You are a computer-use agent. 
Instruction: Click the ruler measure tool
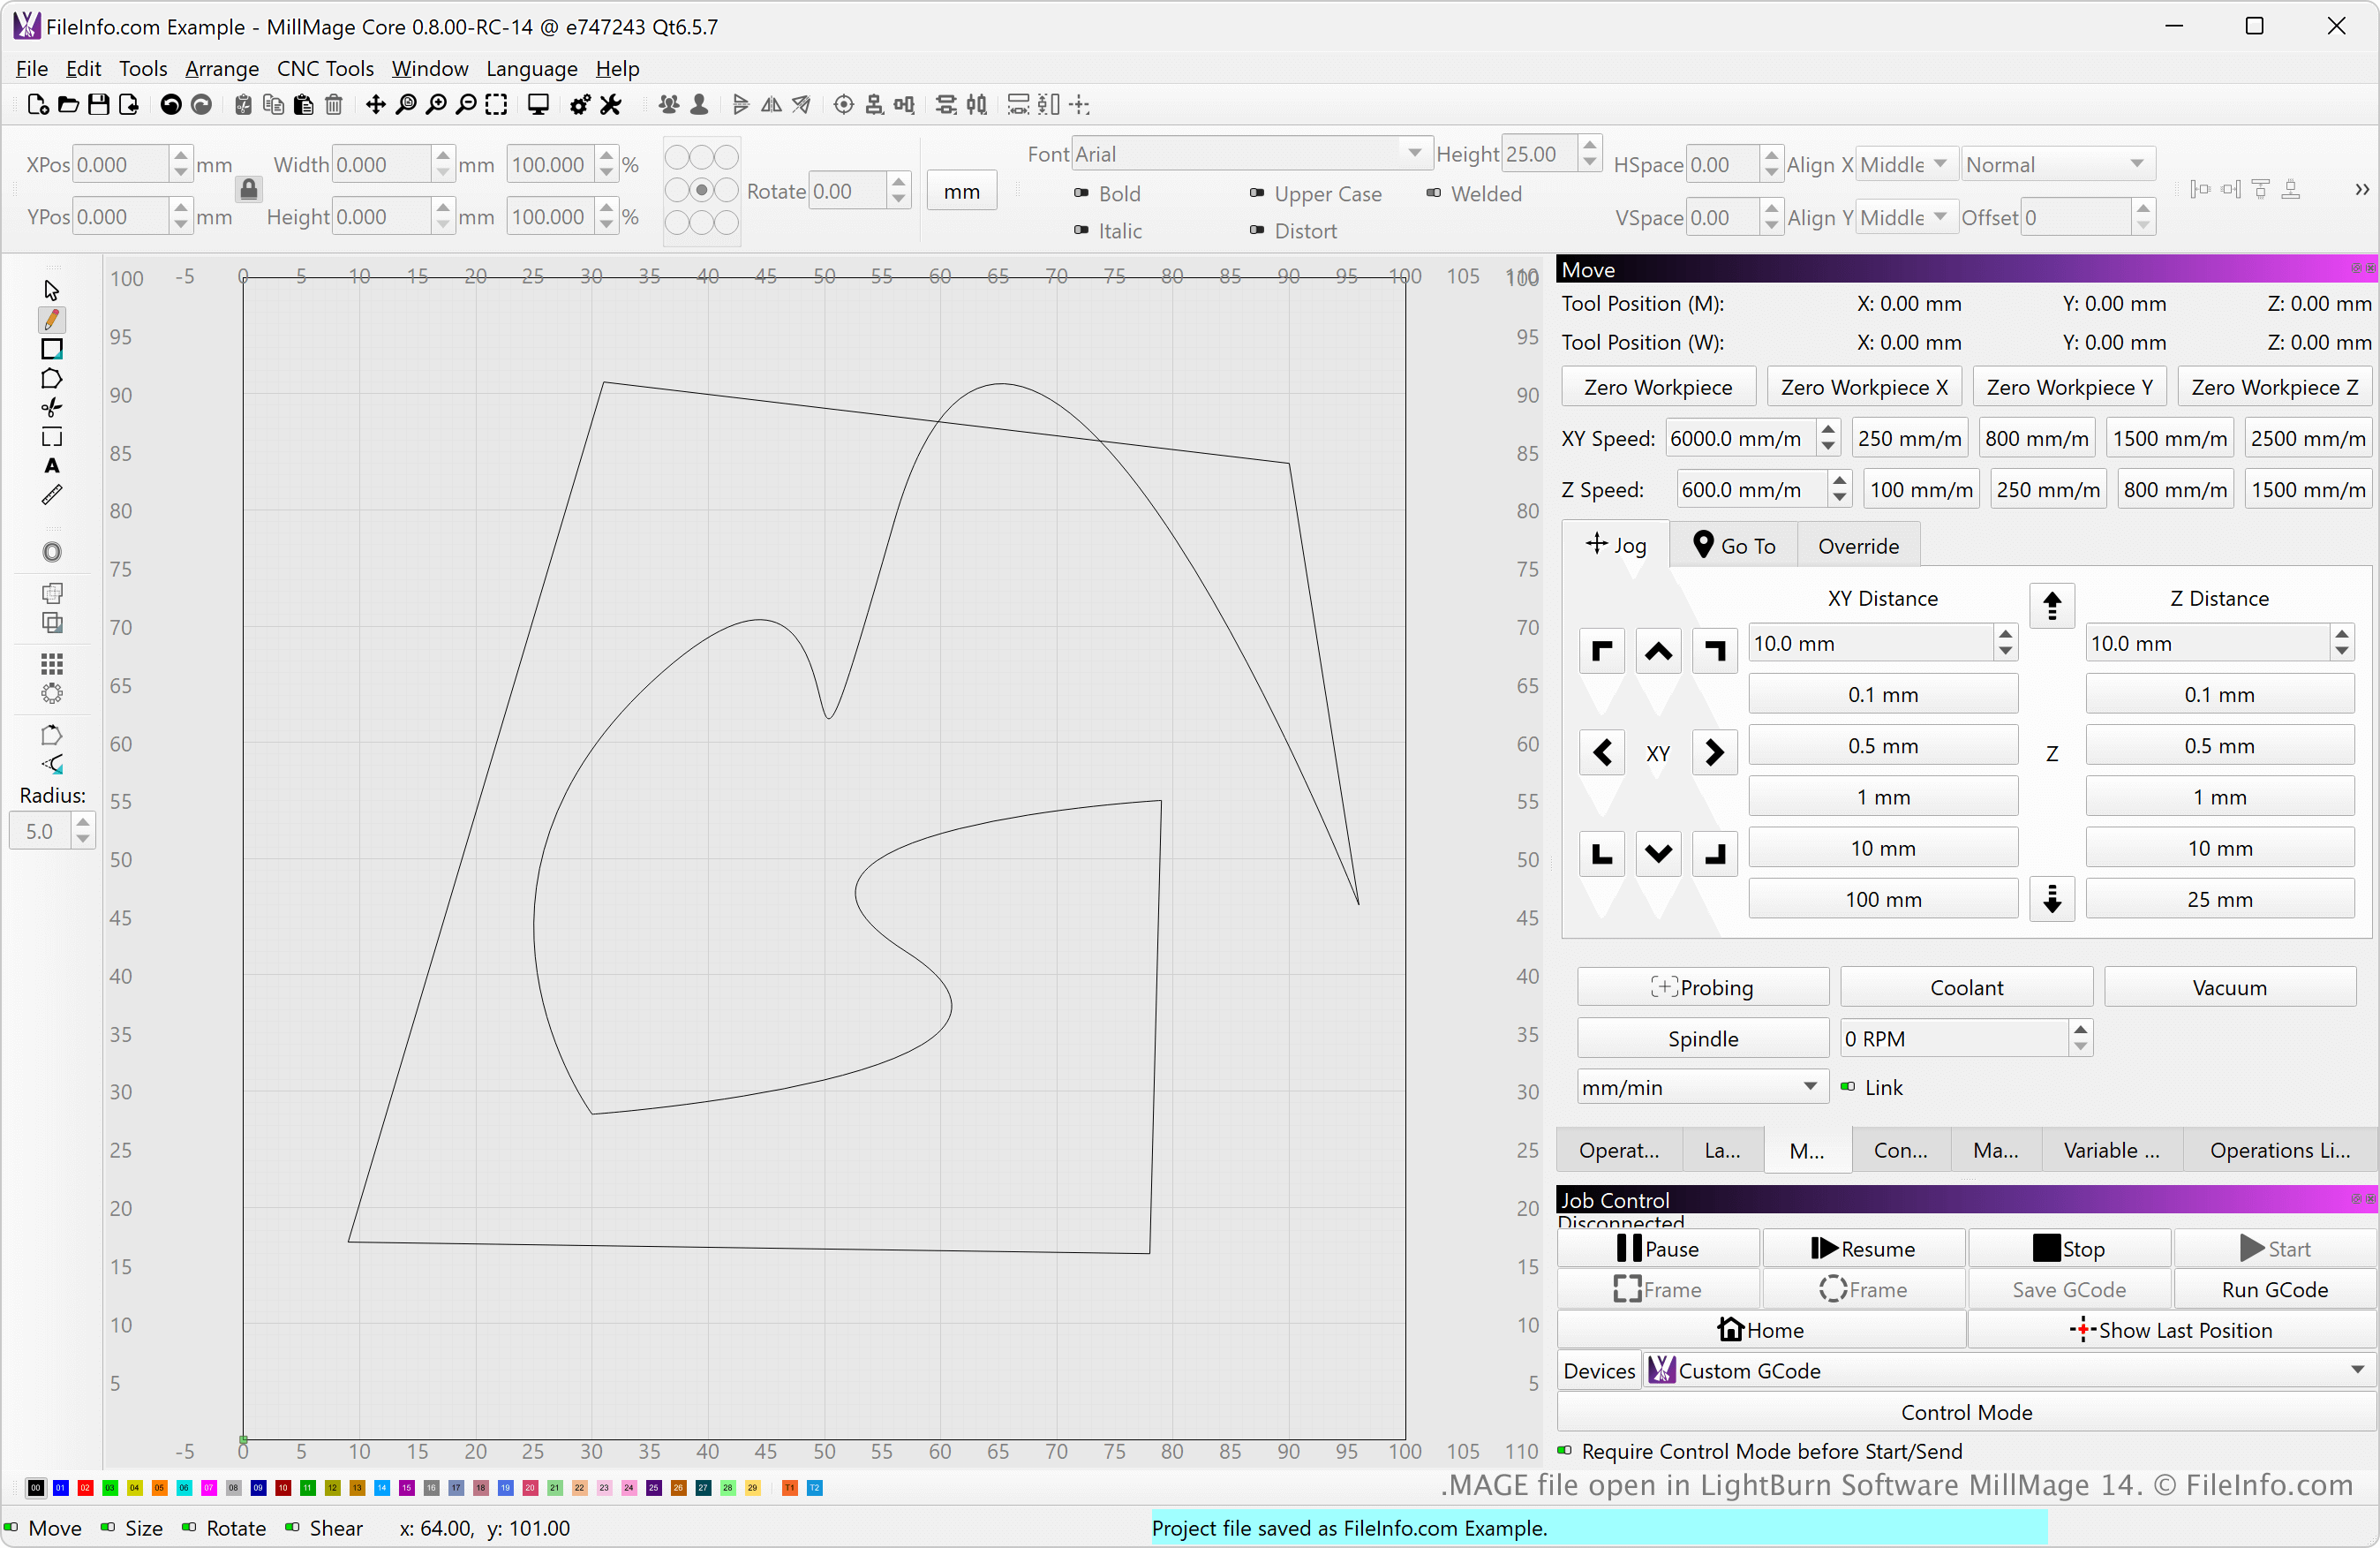coord(51,495)
